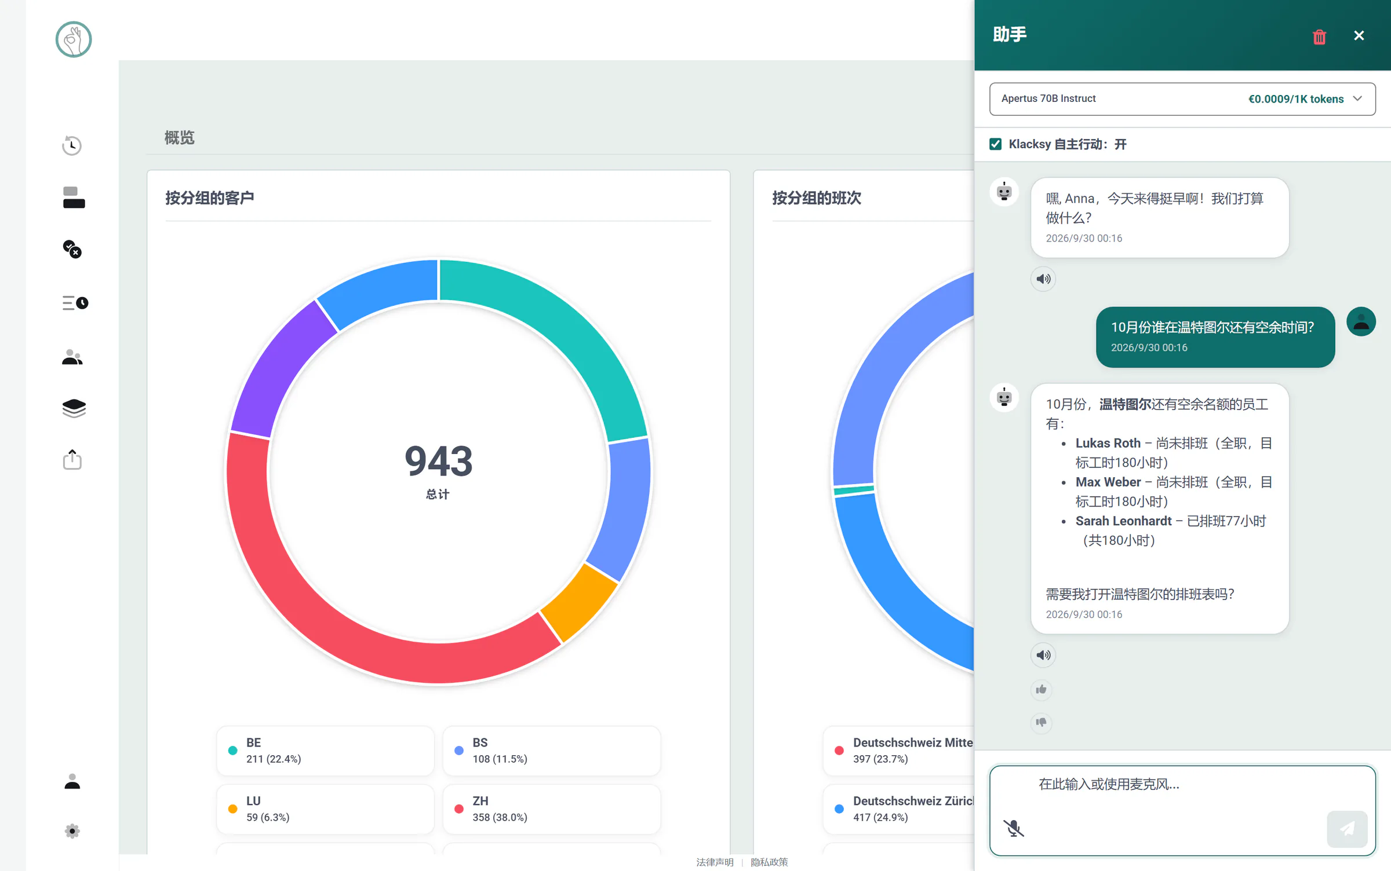Click the user avatar beside the question
Image resolution: width=1391 pixels, height=871 pixels.
pos(1361,321)
